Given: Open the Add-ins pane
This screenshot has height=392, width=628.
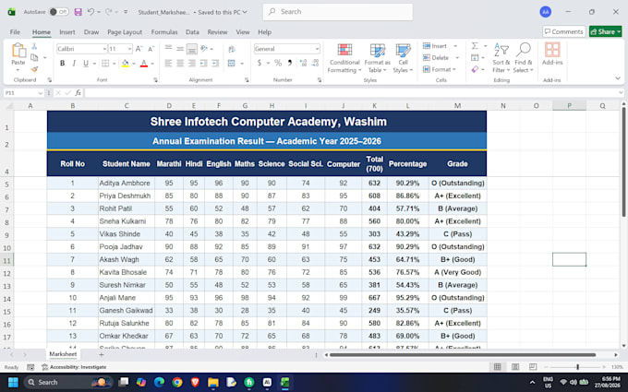Looking at the screenshot, I should [x=552, y=54].
